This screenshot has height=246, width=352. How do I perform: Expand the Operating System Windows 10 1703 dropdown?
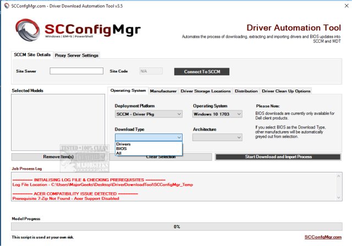[217, 114]
